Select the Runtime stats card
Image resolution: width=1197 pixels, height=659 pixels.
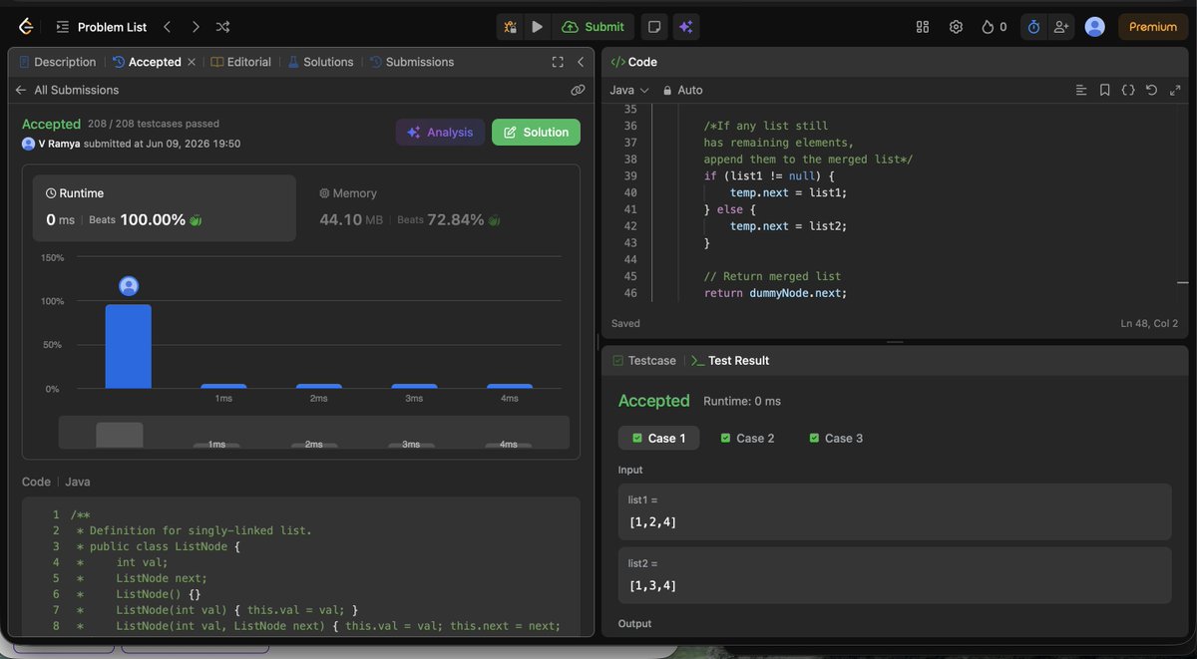coord(165,208)
